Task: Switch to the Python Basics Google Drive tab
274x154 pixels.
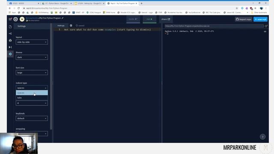Action: (57, 3)
